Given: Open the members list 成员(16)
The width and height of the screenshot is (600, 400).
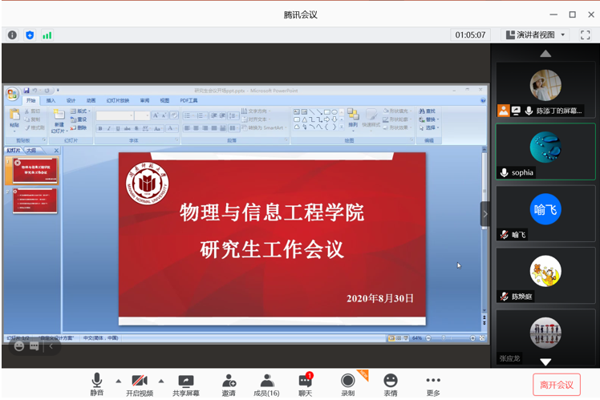Looking at the screenshot, I should pyautogui.click(x=266, y=384).
